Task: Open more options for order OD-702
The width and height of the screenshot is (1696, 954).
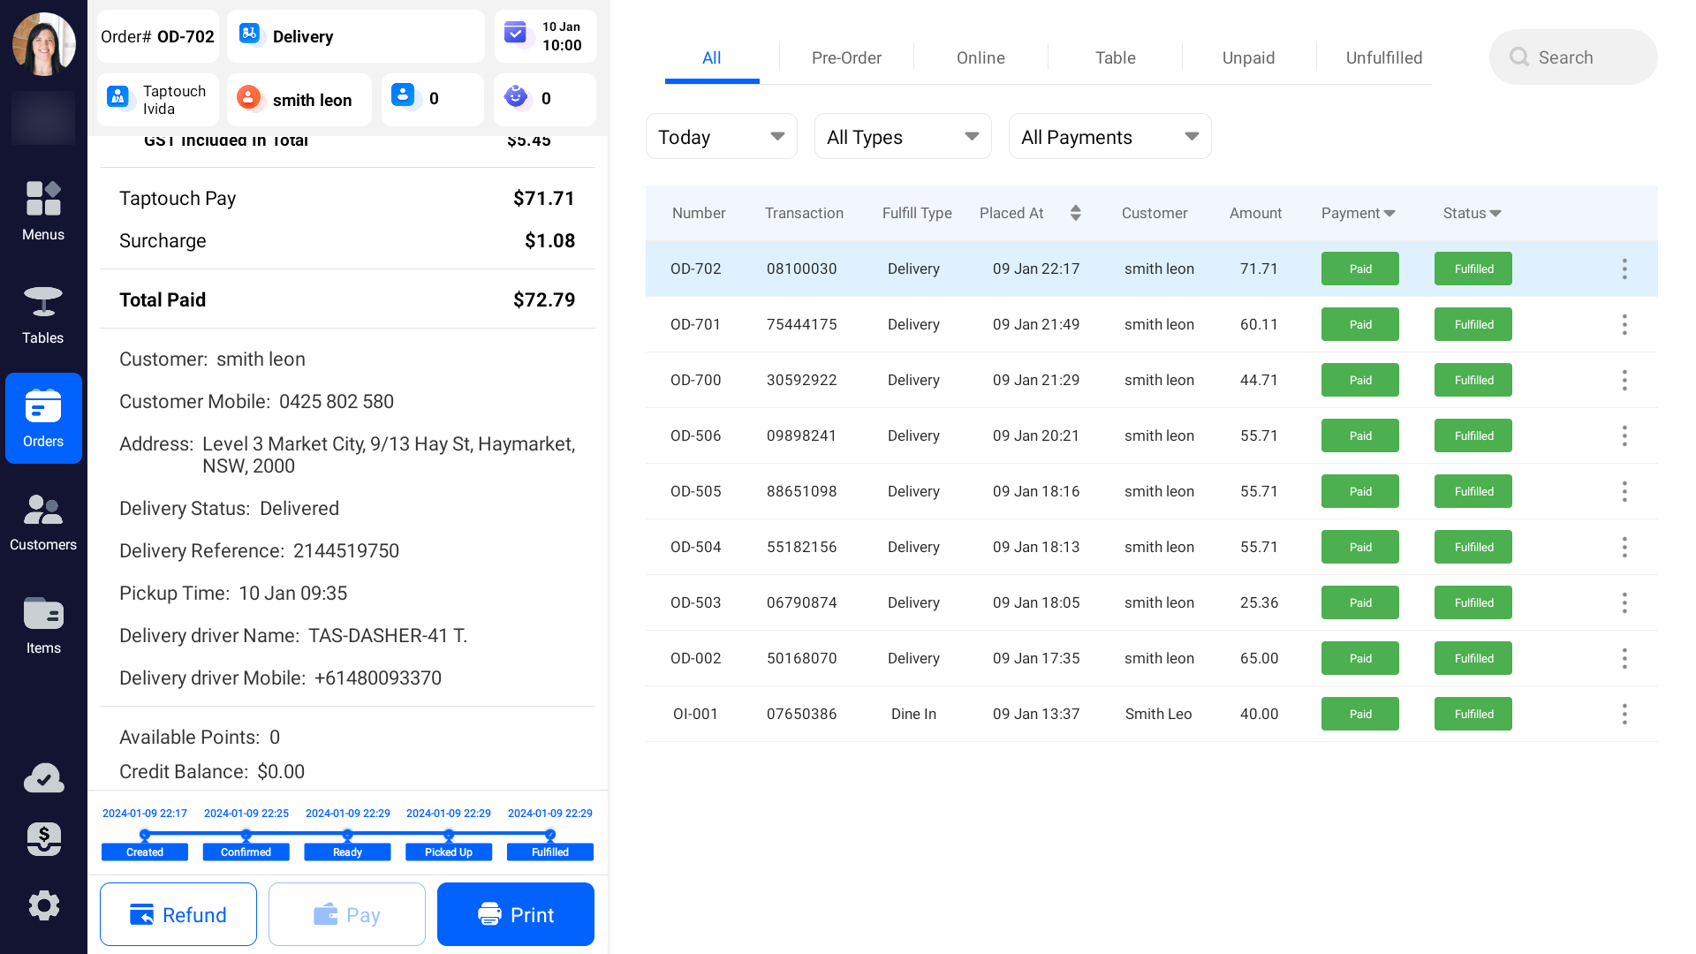Action: (x=1624, y=269)
